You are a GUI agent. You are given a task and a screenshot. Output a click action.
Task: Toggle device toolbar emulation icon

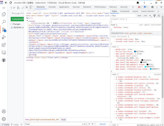pos(31,7)
